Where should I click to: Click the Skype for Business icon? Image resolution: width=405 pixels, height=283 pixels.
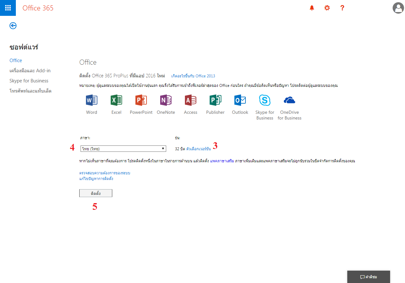[x=265, y=100]
